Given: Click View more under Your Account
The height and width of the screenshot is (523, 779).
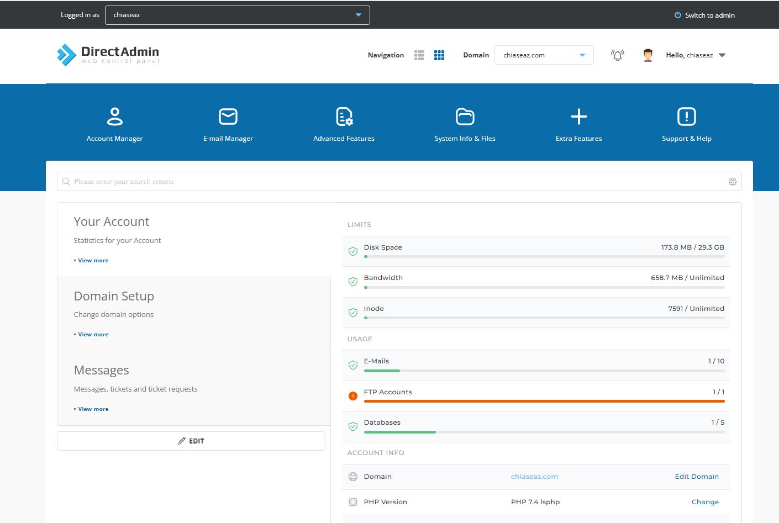Looking at the screenshot, I should pyautogui.click(x=93, y=261).
